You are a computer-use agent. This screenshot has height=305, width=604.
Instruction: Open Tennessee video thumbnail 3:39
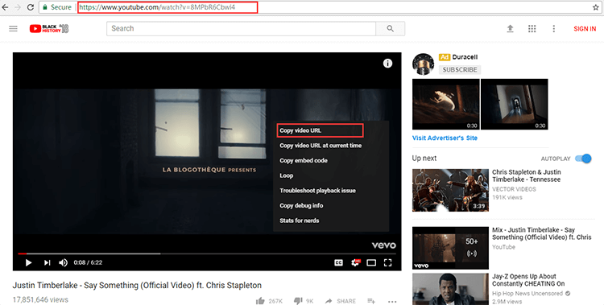[450, 190]
